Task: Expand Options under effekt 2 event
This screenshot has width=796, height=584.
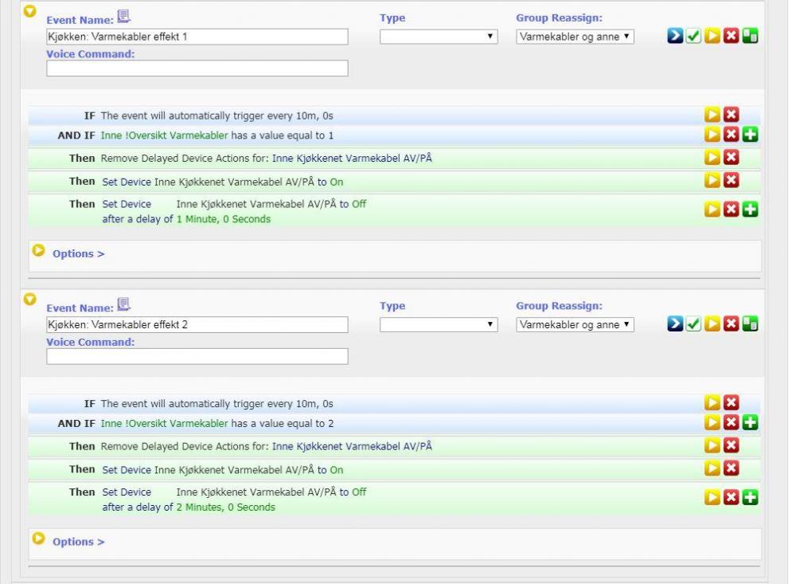Action: coord(78,542)
